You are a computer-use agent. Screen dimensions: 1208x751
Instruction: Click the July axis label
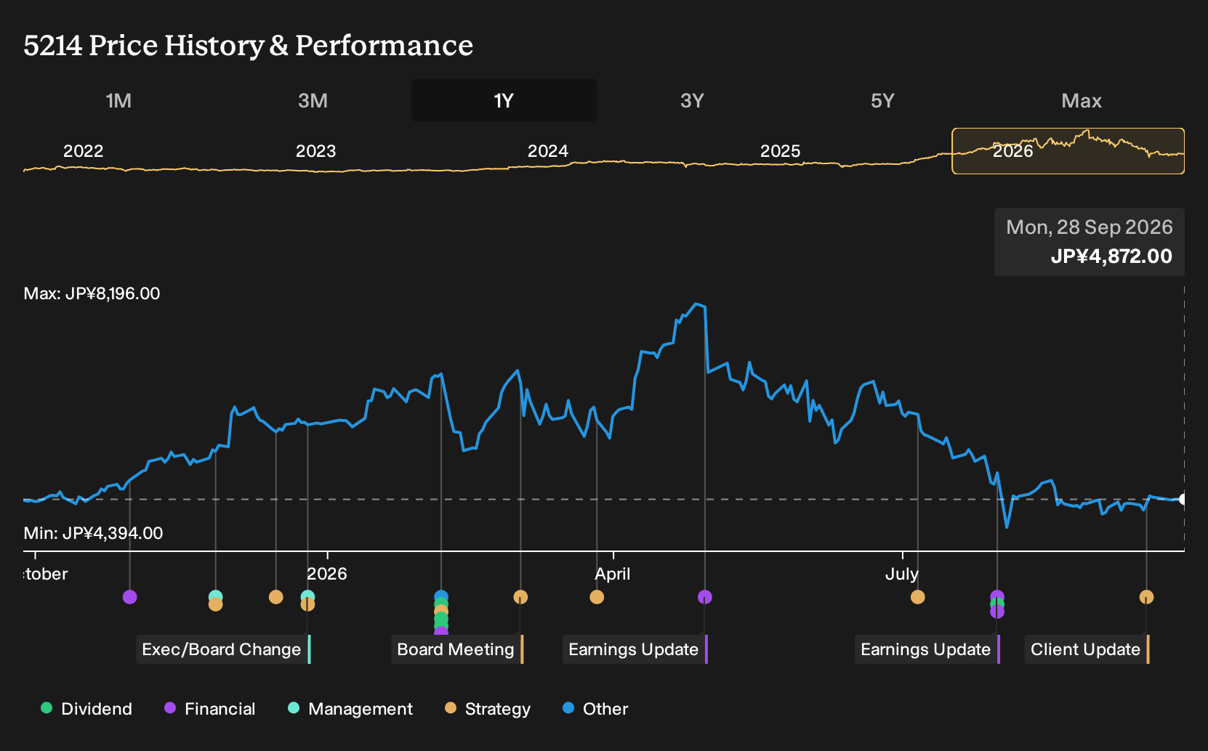[901, 574]
